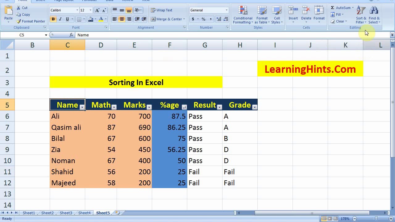Viewport: 395px width, 222px height.
Task: Open the Name Box dropdown arrow
Action: (46, 35)
